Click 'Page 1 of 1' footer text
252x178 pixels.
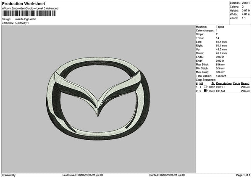[x=243, y=175]
